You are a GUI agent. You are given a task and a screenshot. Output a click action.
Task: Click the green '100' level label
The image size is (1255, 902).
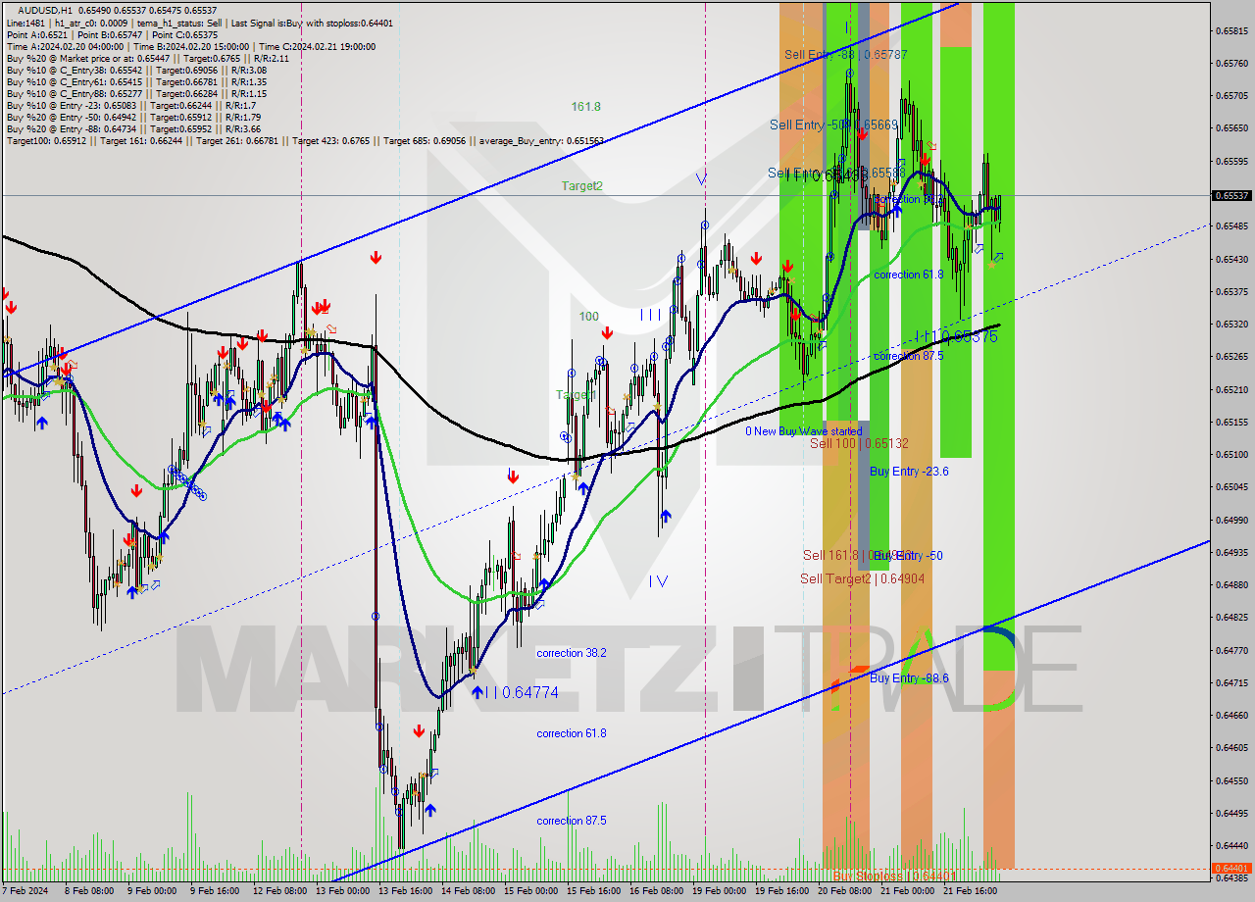click(588, 316)
